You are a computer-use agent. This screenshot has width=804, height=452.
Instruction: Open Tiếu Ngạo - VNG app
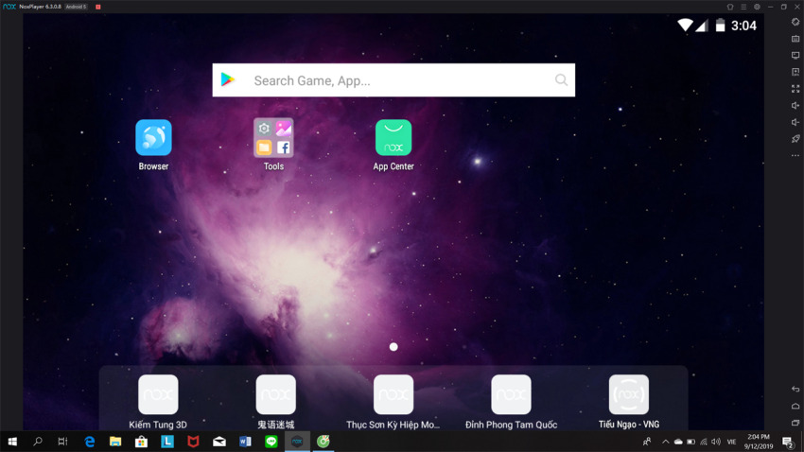click(x=629, y=395)
